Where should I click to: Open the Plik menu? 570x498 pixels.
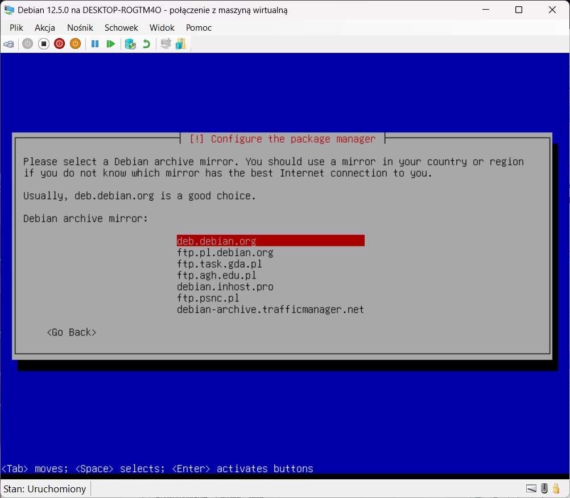pos(16,28)
